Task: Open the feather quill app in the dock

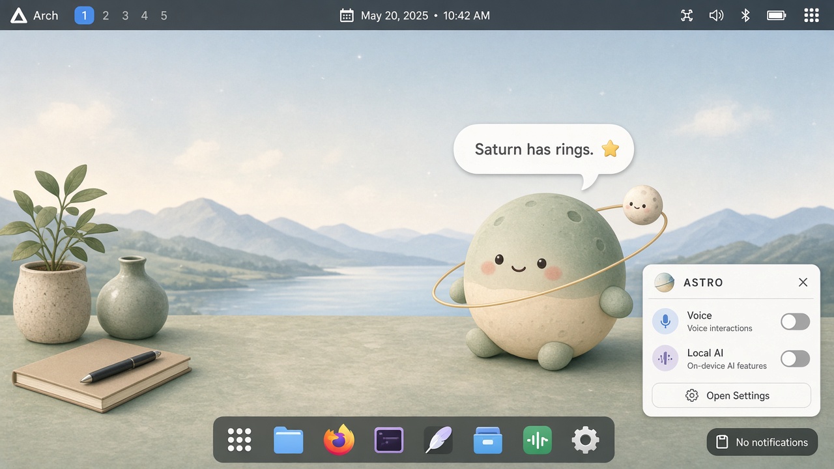Action: 438,440
